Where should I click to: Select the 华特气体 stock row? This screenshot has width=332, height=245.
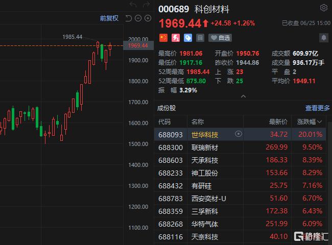point(240,224)
